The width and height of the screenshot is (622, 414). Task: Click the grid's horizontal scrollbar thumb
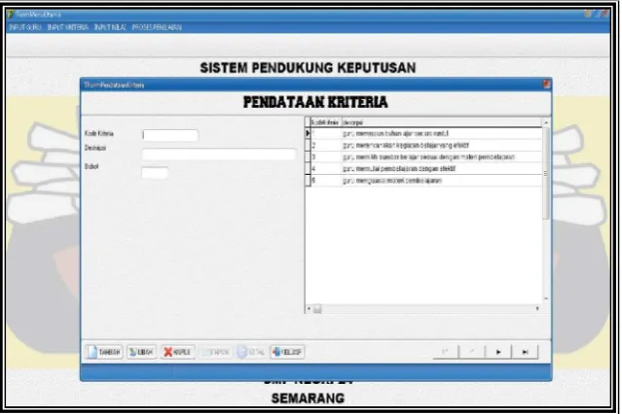click(x=317, y=309)
